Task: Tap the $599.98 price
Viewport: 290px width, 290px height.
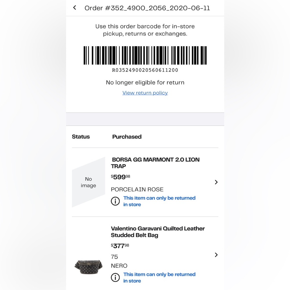Action: pos(120,177)
